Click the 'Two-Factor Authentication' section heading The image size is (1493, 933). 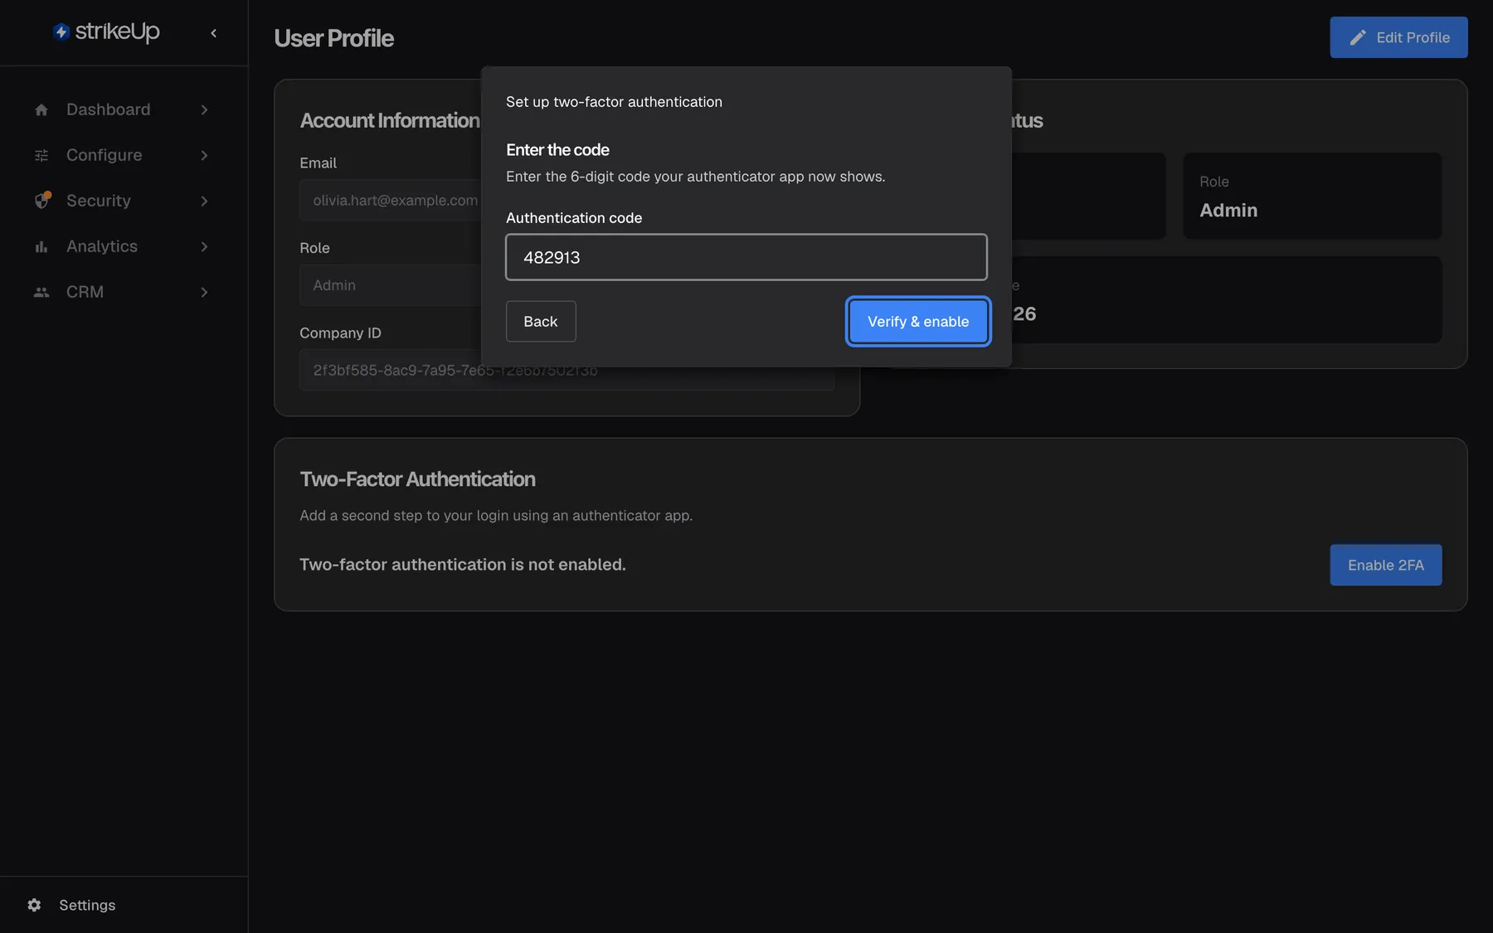[417, 479]
